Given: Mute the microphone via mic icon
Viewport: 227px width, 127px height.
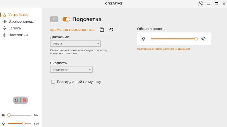Looking at the screenshot, I should (4, 123).
